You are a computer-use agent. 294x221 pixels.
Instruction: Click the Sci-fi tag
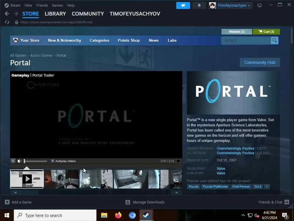(258, 186)
